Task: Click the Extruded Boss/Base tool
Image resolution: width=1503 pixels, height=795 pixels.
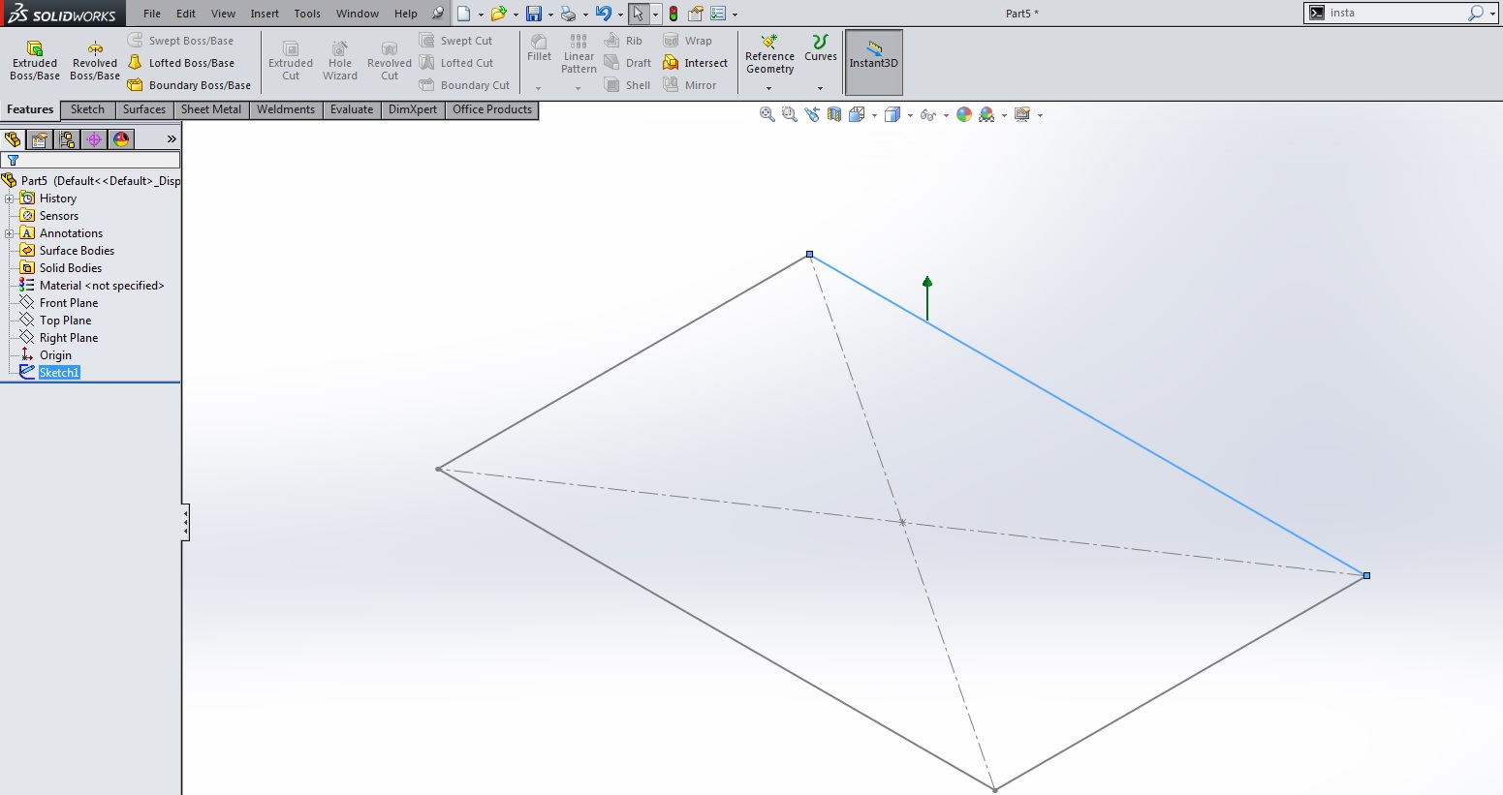Action: [35, 60]
